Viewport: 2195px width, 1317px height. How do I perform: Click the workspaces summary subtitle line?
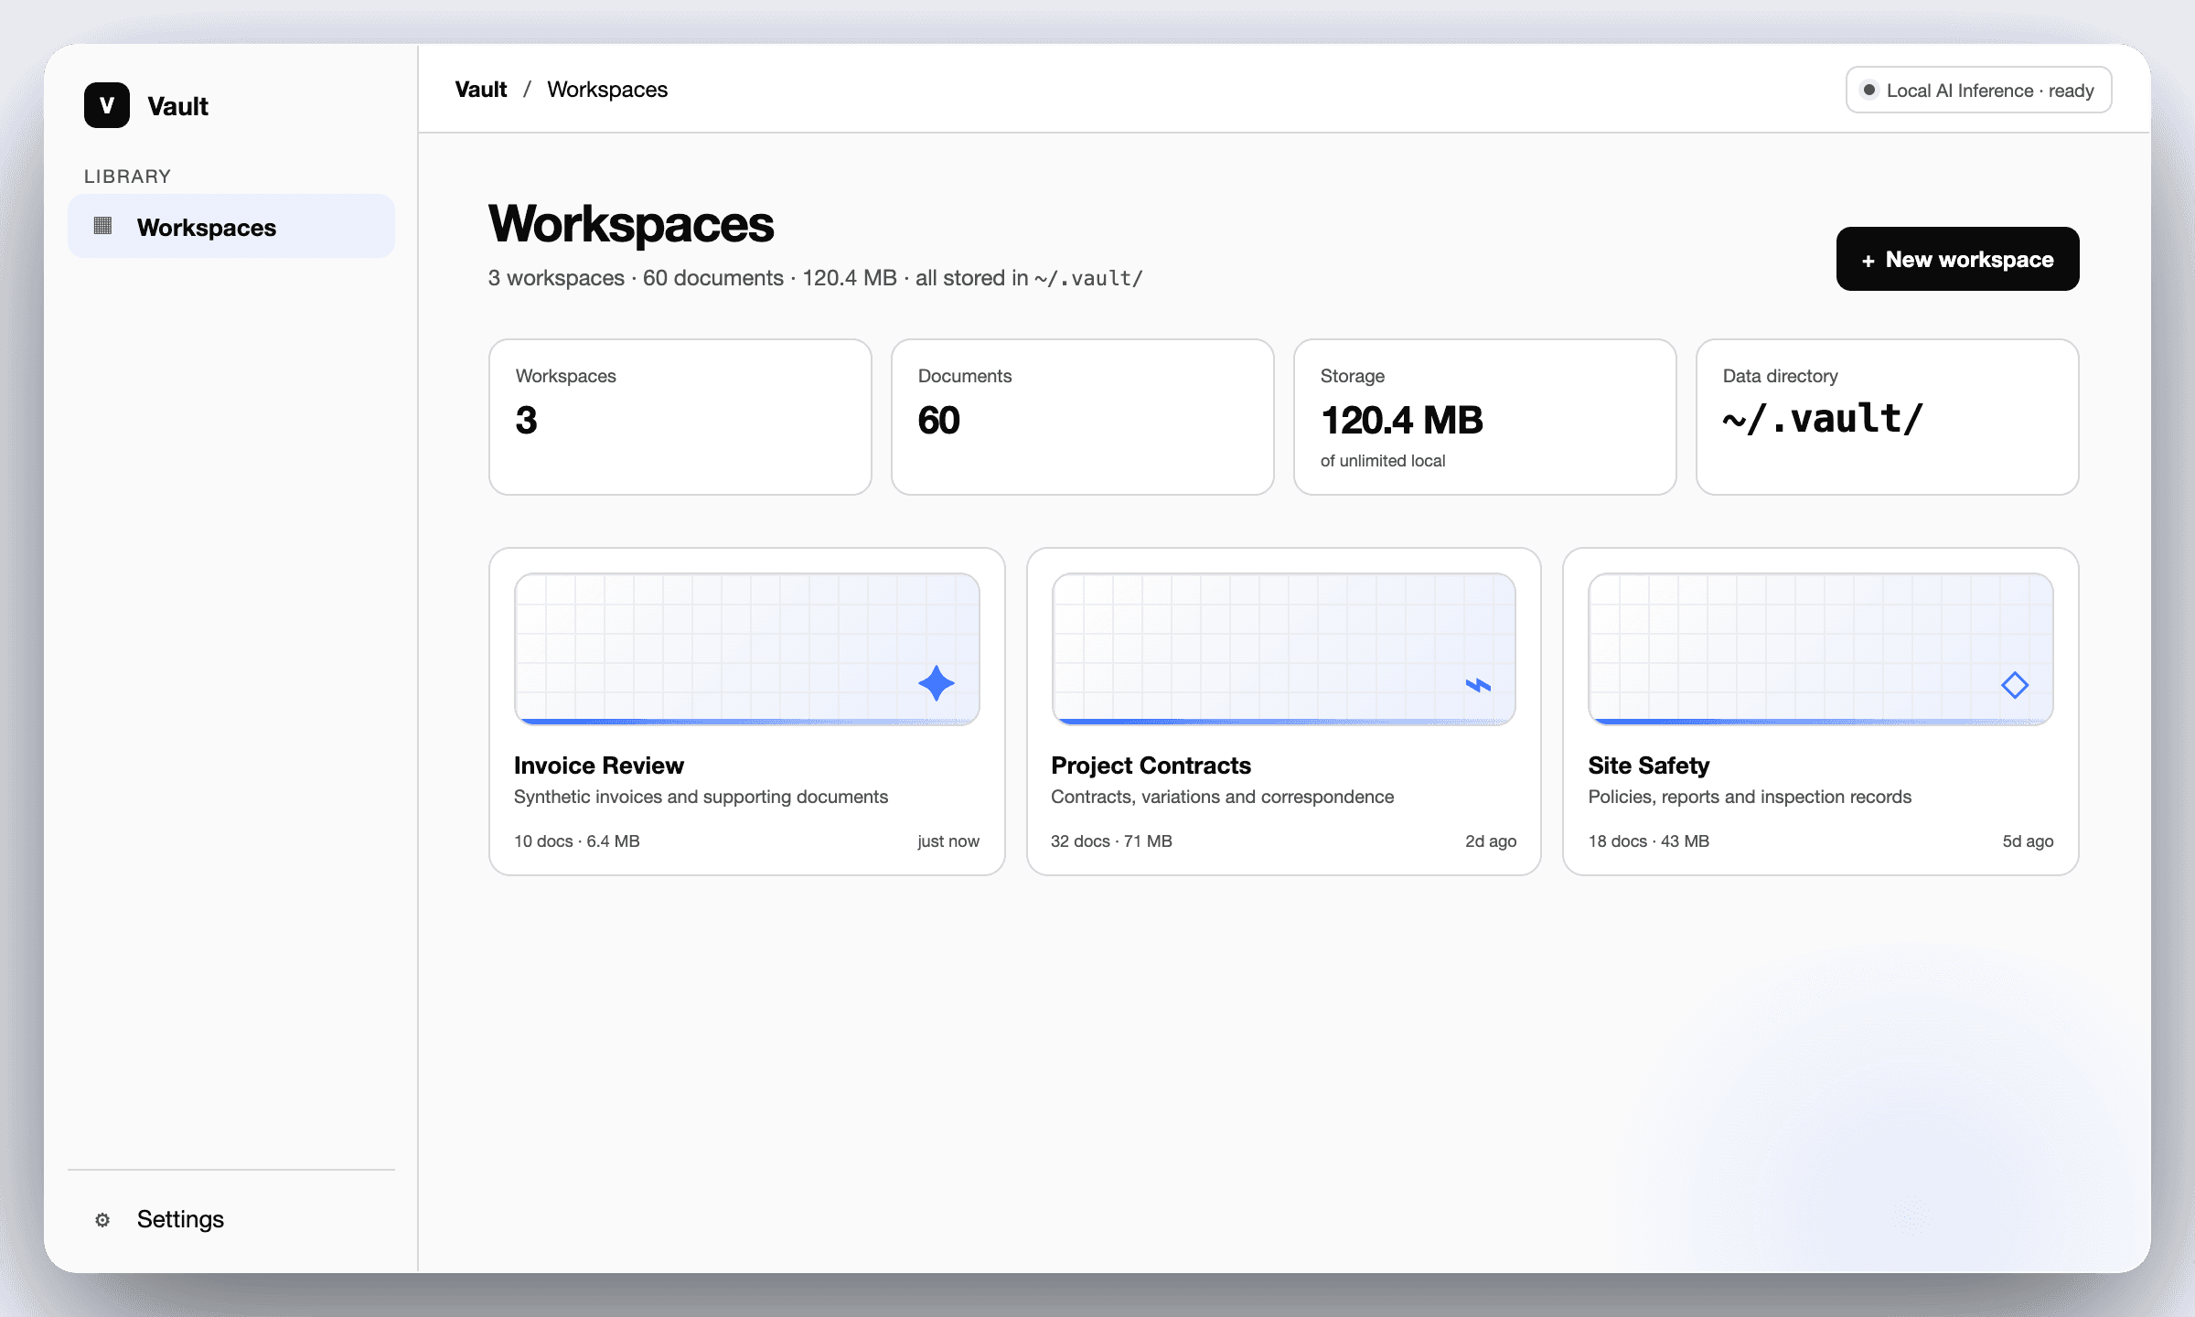(816, 278)
